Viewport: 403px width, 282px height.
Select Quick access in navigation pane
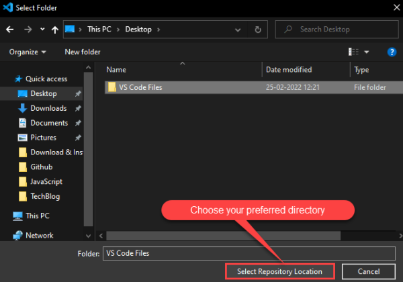click(46, 79)
